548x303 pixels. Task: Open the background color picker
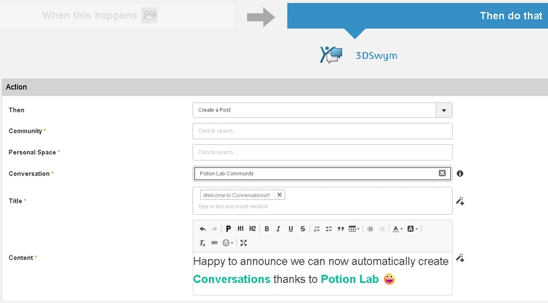pyautogui.click(x=412, y=229)
